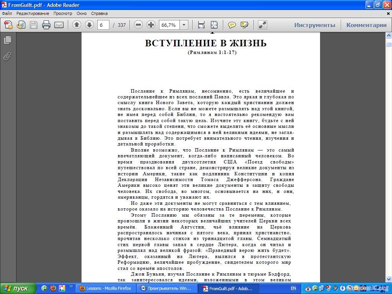This screenshot has width=392, height=294.
Task: Open page thumbnails panel in sidebar
Action: click(7, 40)
